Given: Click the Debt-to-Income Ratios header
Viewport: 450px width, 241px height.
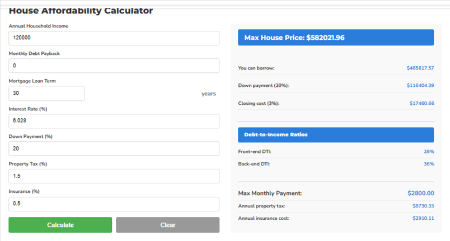Looking at the screenshot, I should pyautogui.click(x=336, y=135).
